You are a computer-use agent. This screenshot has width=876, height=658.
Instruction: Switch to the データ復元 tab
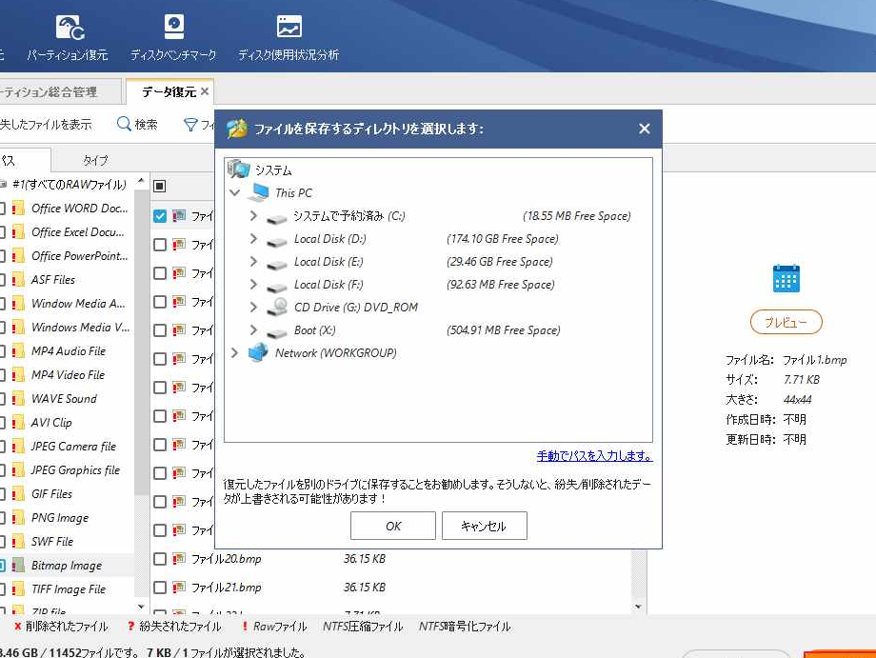[169, 92]
